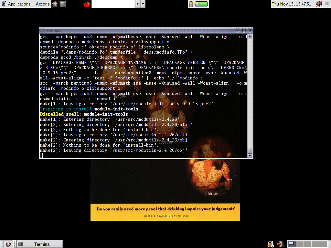Click the battery status icon
The height and width of the screenshot is (248, 331).
(x=191, y=4)
